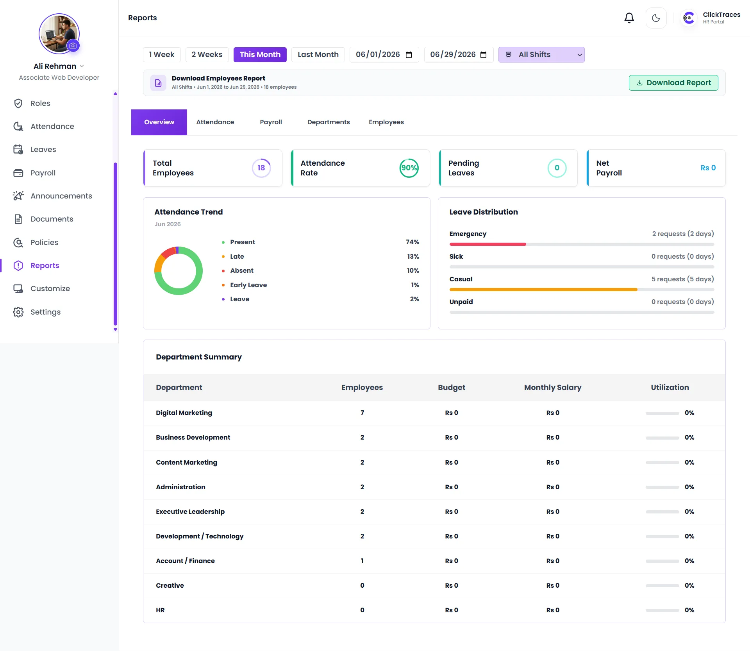Switch to the Payroll report tab
750x651 pixels.
click(271, 122)
